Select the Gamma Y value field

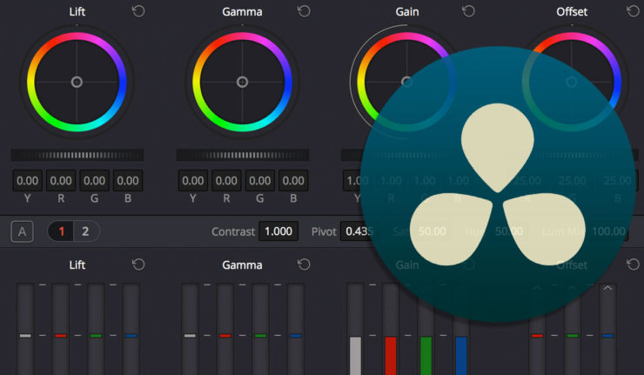click(193, 181)
